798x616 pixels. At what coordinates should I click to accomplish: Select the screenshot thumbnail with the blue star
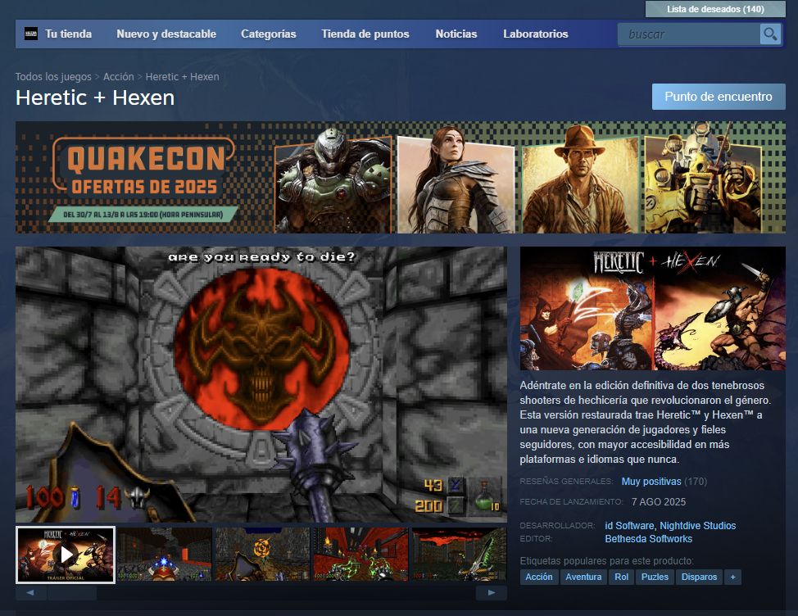click(x=165, y=555)
